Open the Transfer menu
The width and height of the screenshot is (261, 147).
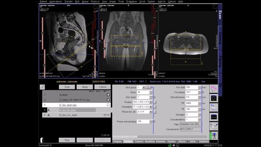click(x=69, y=2)
